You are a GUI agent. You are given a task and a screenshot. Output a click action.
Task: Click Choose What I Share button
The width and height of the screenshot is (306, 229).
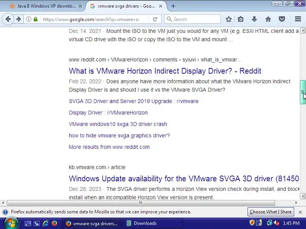(270, 212)
